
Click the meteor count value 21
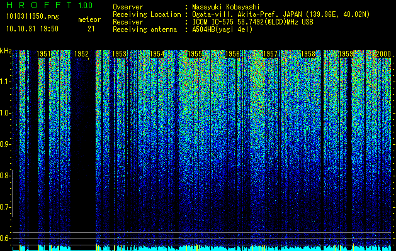coord(91,29)
